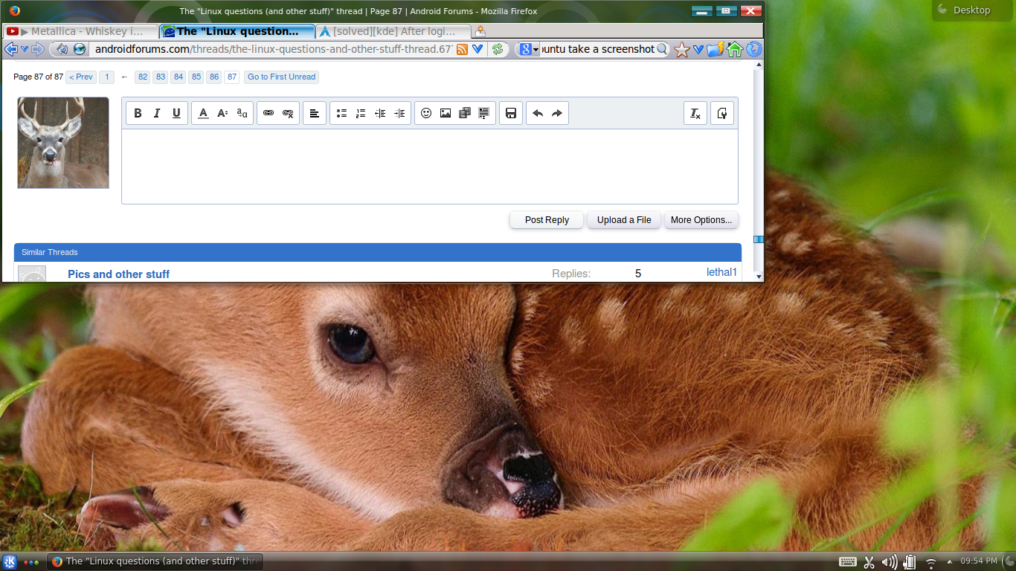Open the lethal1 user profile link
This screenshot has width=1016, height=571.
(x=721, y=272)
